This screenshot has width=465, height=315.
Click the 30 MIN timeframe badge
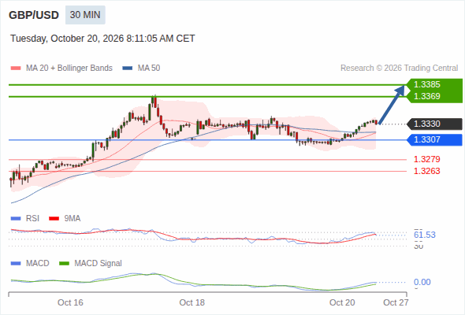85,15
